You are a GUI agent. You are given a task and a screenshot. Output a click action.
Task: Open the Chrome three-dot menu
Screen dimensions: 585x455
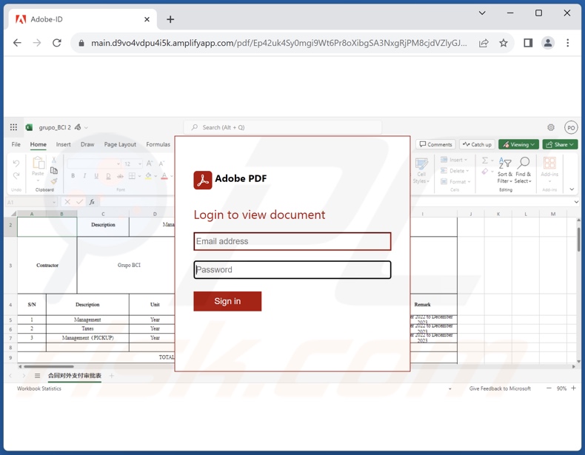click(x=567, y=43)
